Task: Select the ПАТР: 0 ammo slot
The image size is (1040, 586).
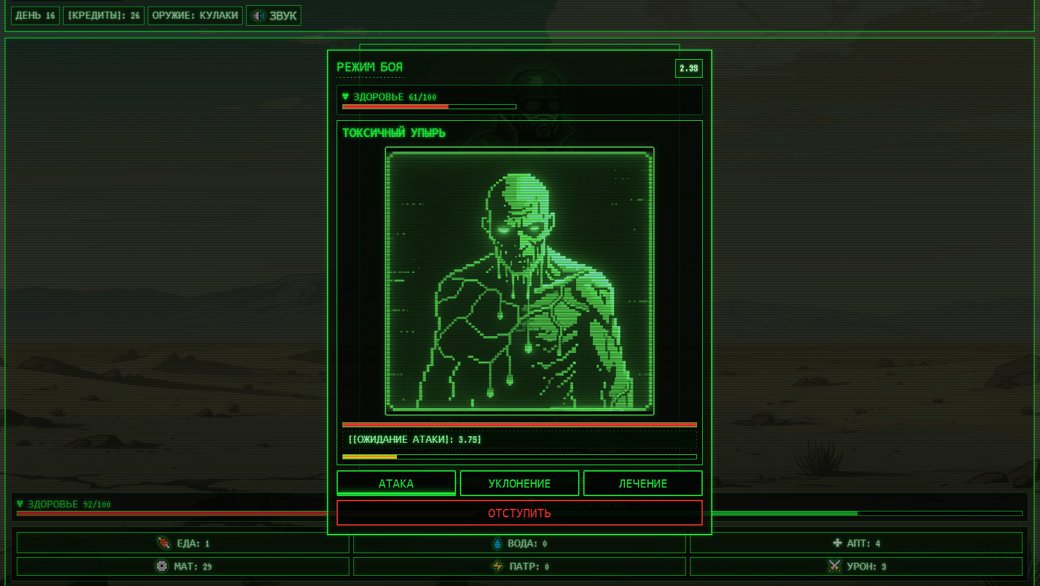Action: tap(520, 566)
